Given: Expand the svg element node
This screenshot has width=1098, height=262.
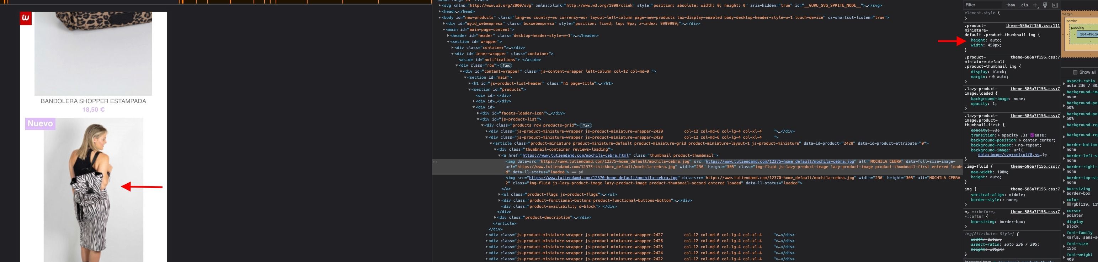Looking at the screenshot, I should 439,6.
